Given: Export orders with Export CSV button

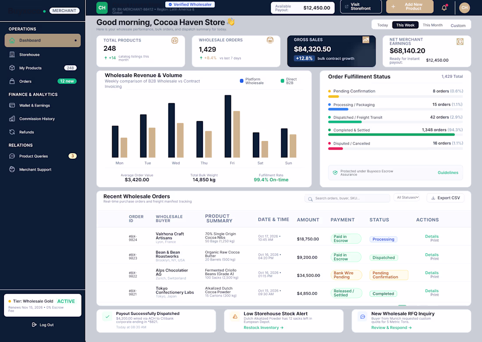Looking at the screenshot, I should click(446, 198).
